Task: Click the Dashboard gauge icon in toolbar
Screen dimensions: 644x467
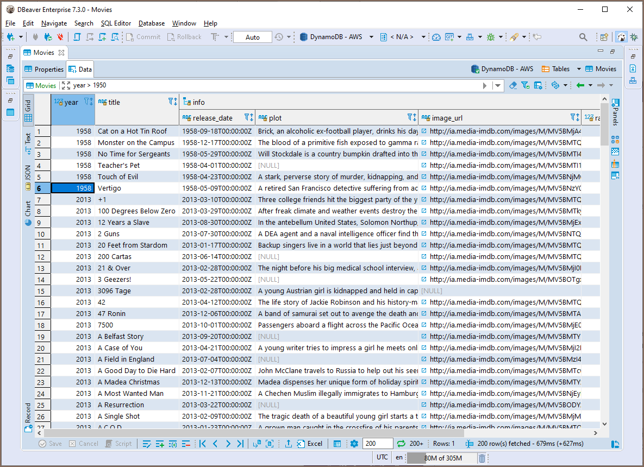Action: coord(436,37)
